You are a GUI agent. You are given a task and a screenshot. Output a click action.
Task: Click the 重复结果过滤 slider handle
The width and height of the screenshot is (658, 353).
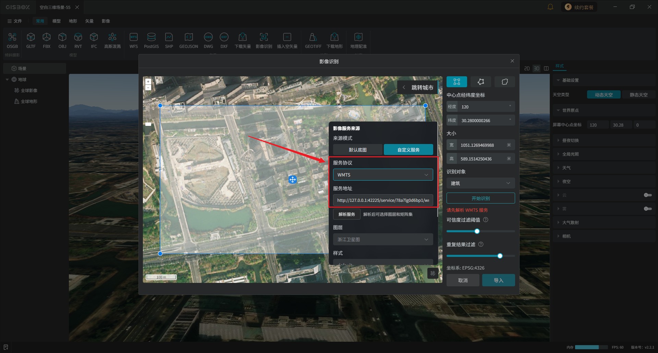pyautogui.click(x=500, y=256)
